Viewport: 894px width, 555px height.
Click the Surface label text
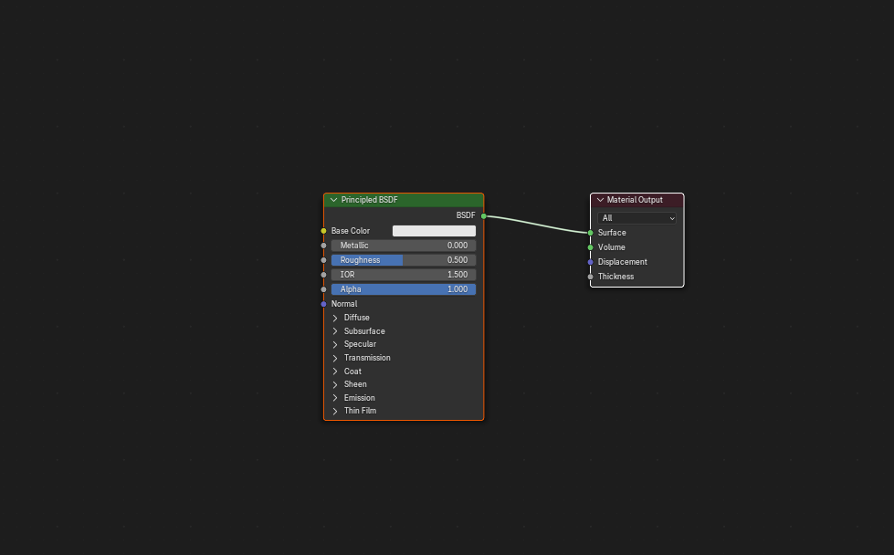[x=612, y=233]
